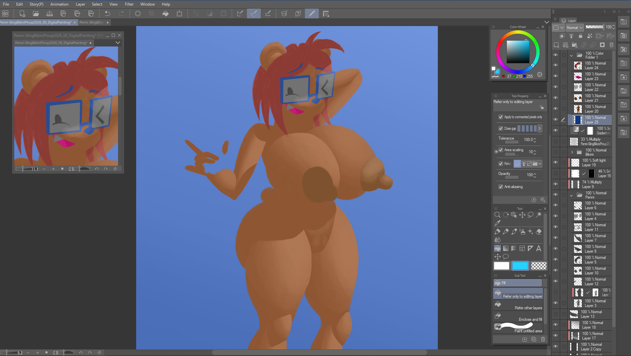Hide Layer 24 with its eye icon
Image resolution: width=631 pixels, height=356 pixels.
556,65
